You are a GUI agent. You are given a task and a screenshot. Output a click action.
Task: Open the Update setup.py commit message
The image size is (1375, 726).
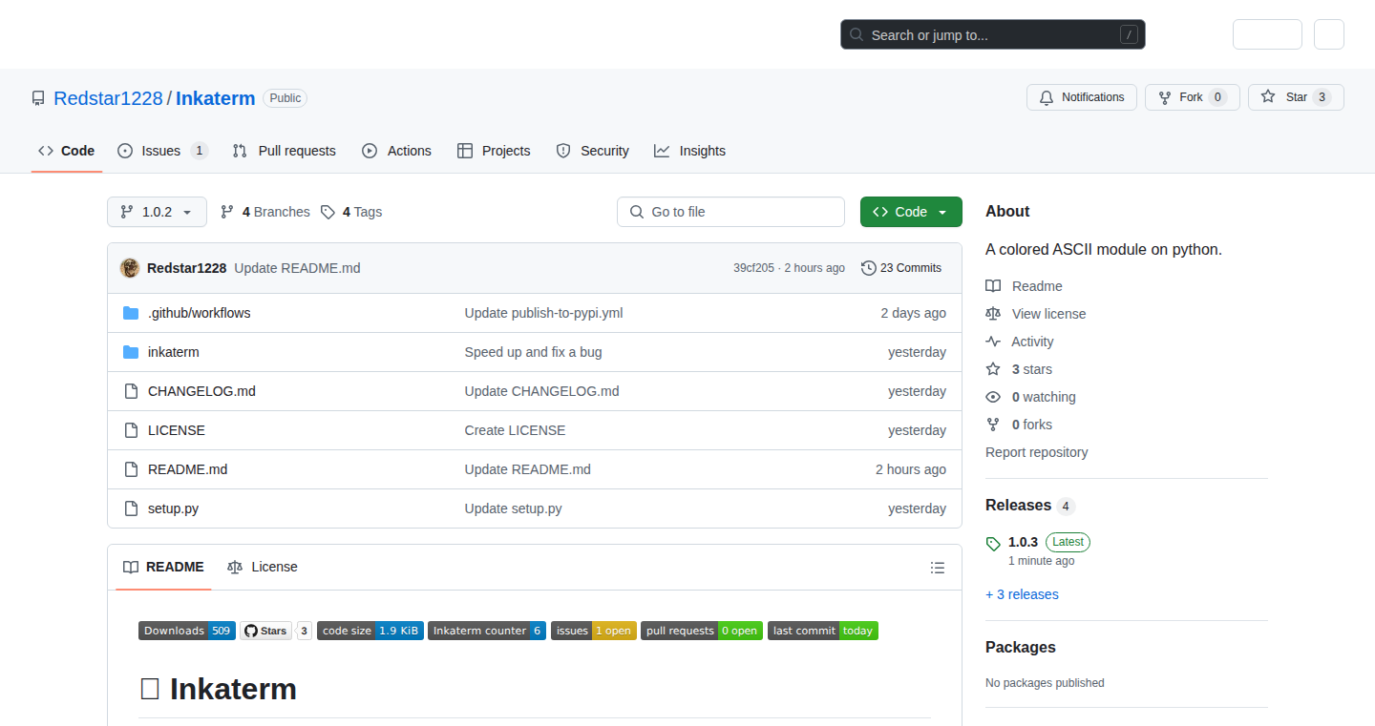pos(513,508)
